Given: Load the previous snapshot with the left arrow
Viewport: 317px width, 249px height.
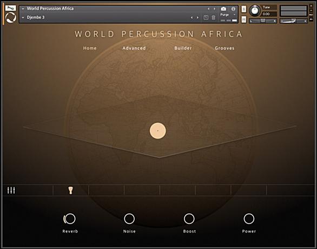Looking at the screenshot, I should click(191, 18).
